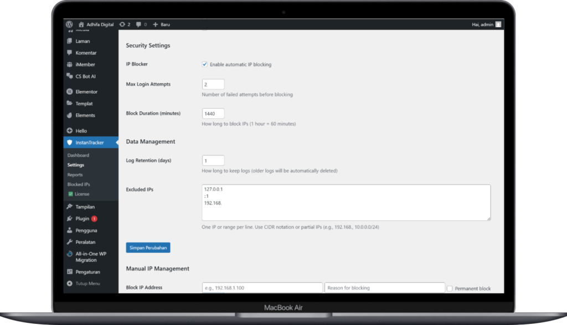The width and height of the screenshot is (567, 325).
Task: Click the admin avatar thumbnail
Action: click(498, 24)
